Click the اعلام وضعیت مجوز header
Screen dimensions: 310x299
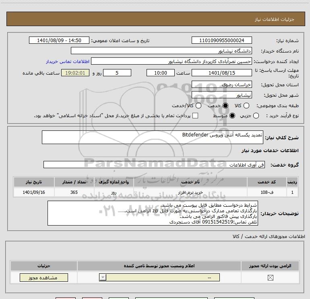(x=159, y=266)
